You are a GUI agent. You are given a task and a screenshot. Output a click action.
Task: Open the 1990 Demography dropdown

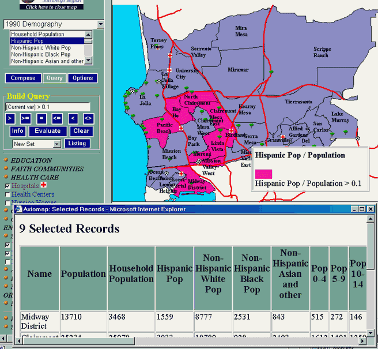[x=101, y=24]
